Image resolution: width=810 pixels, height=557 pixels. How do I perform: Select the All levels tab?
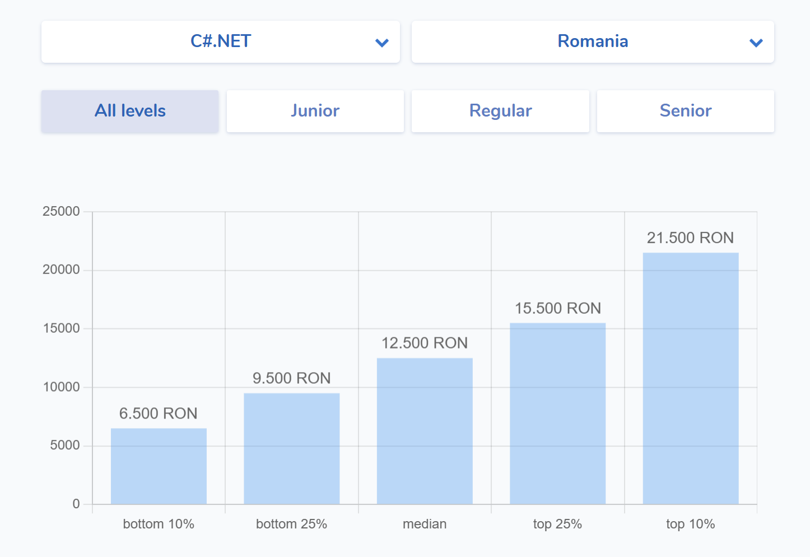pyautogui.click(x=130, y=111)
